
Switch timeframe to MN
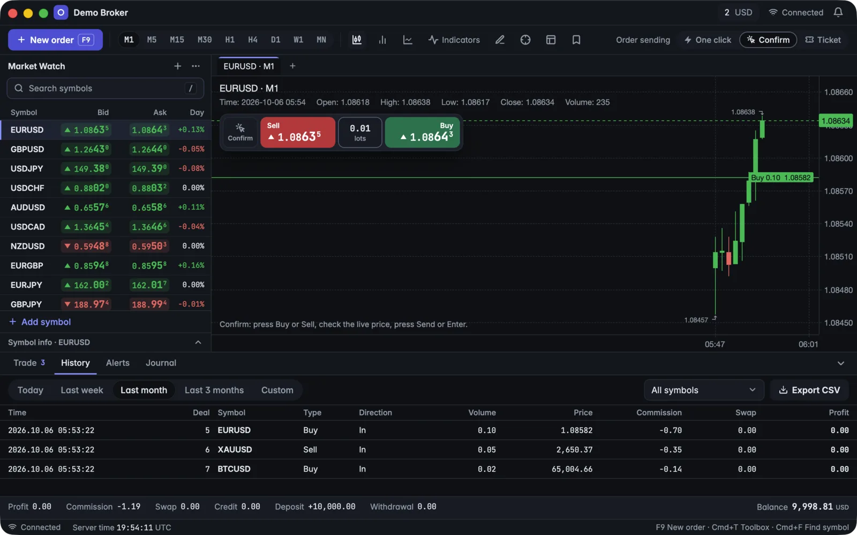tap(321, 40)
